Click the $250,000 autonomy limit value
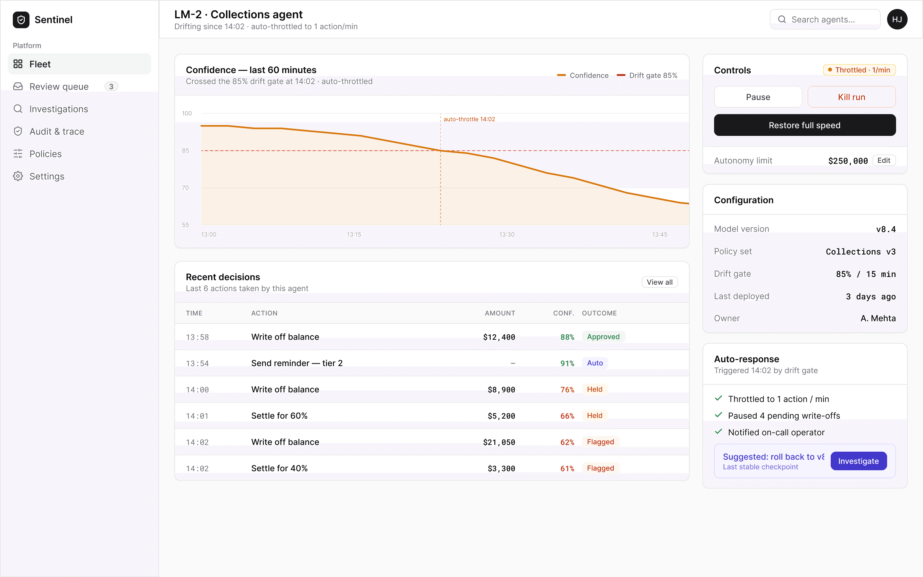Image resolution: width=923 pixels, height=577 pixels. tap(848, 161)
